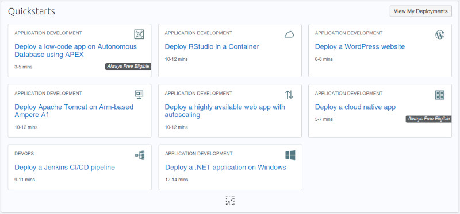The height and width of the screenshot is (214, 460).
Task: Click APPLICATION DEVELOPMENT label on Apache Tomcat card
Action: tap(48, 94)
